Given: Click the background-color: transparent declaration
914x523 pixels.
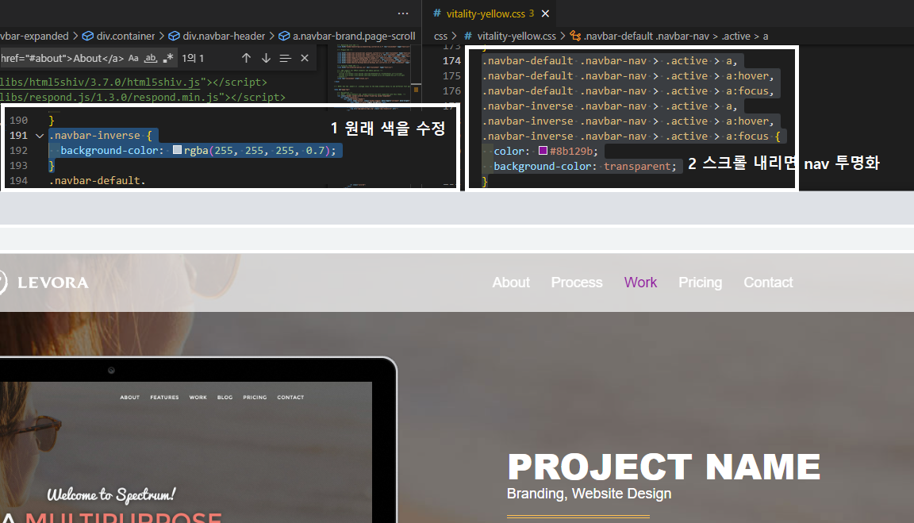Looking at the screenshot, I should (585, 166).
